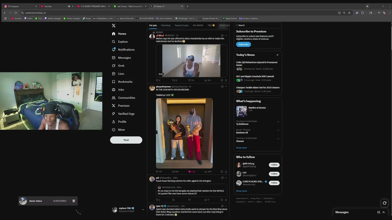Bookmark the eli fraud chase post
Viewport: 392px width, 220px height.
(x=222, y=200)
